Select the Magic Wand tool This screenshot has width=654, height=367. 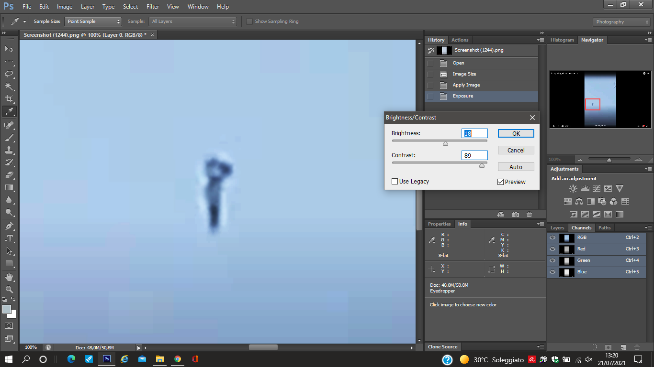click(x=9, y=86)
